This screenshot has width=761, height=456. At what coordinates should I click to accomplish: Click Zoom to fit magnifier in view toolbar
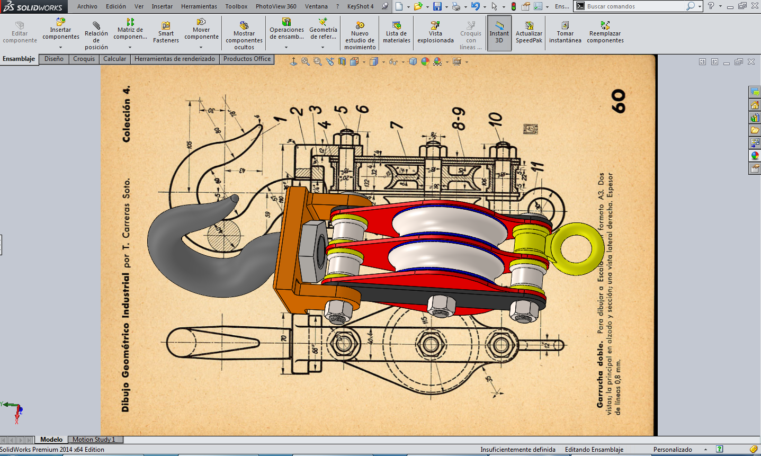pyautogui.click(x=306, y=62)
